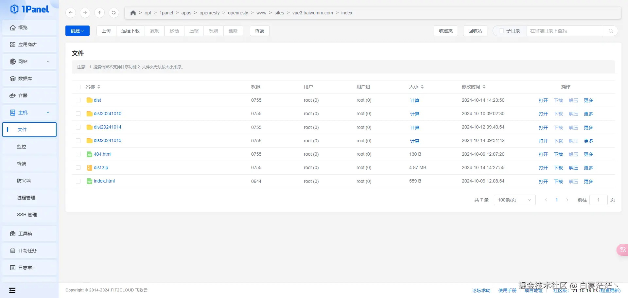628x298 pixels.
Task: Click the 404.html file icon
Action: coord(89,154)
